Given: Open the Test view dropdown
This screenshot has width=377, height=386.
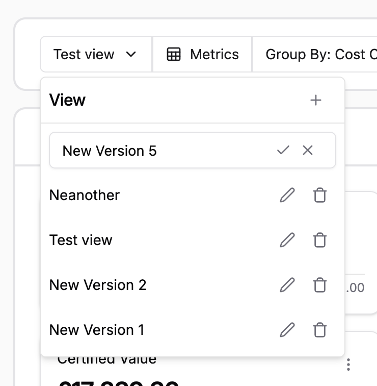Looking at the screenshot, I should click(x=96, y=54).
